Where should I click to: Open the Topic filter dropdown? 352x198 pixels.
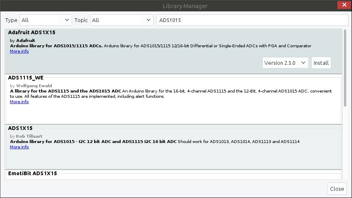click(x=122, y=20)
